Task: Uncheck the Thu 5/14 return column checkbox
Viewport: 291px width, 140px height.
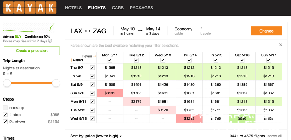Action: tap(189, 60)
